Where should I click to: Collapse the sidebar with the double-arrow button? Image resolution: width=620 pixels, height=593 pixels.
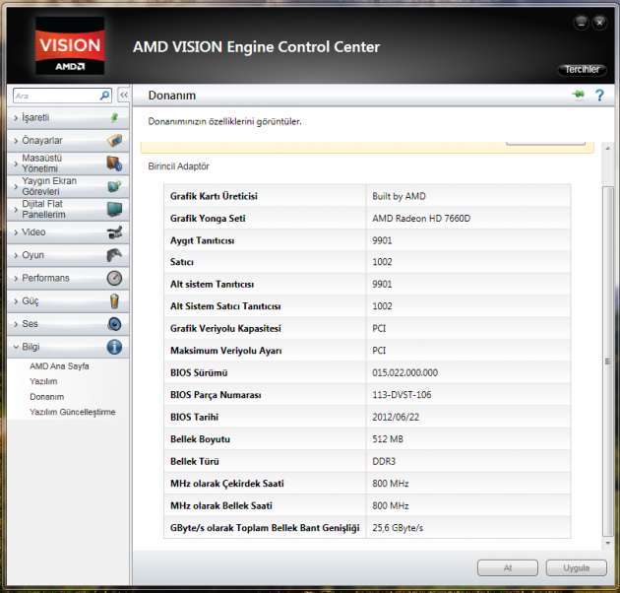point(124,96)
